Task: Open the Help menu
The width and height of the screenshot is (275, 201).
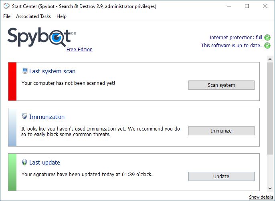Action: 62,16
